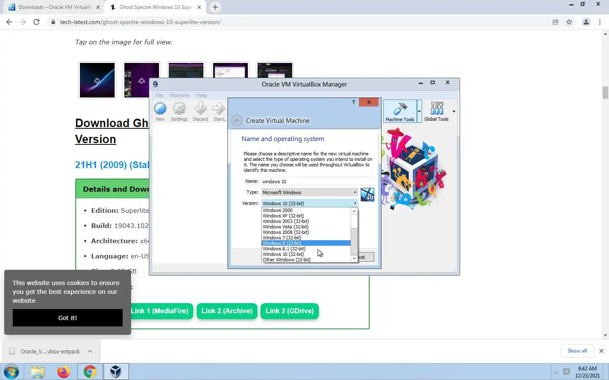Click the Start toolbar icon
This screenshot has height=380, width=609.
click(x=219, y=112)
